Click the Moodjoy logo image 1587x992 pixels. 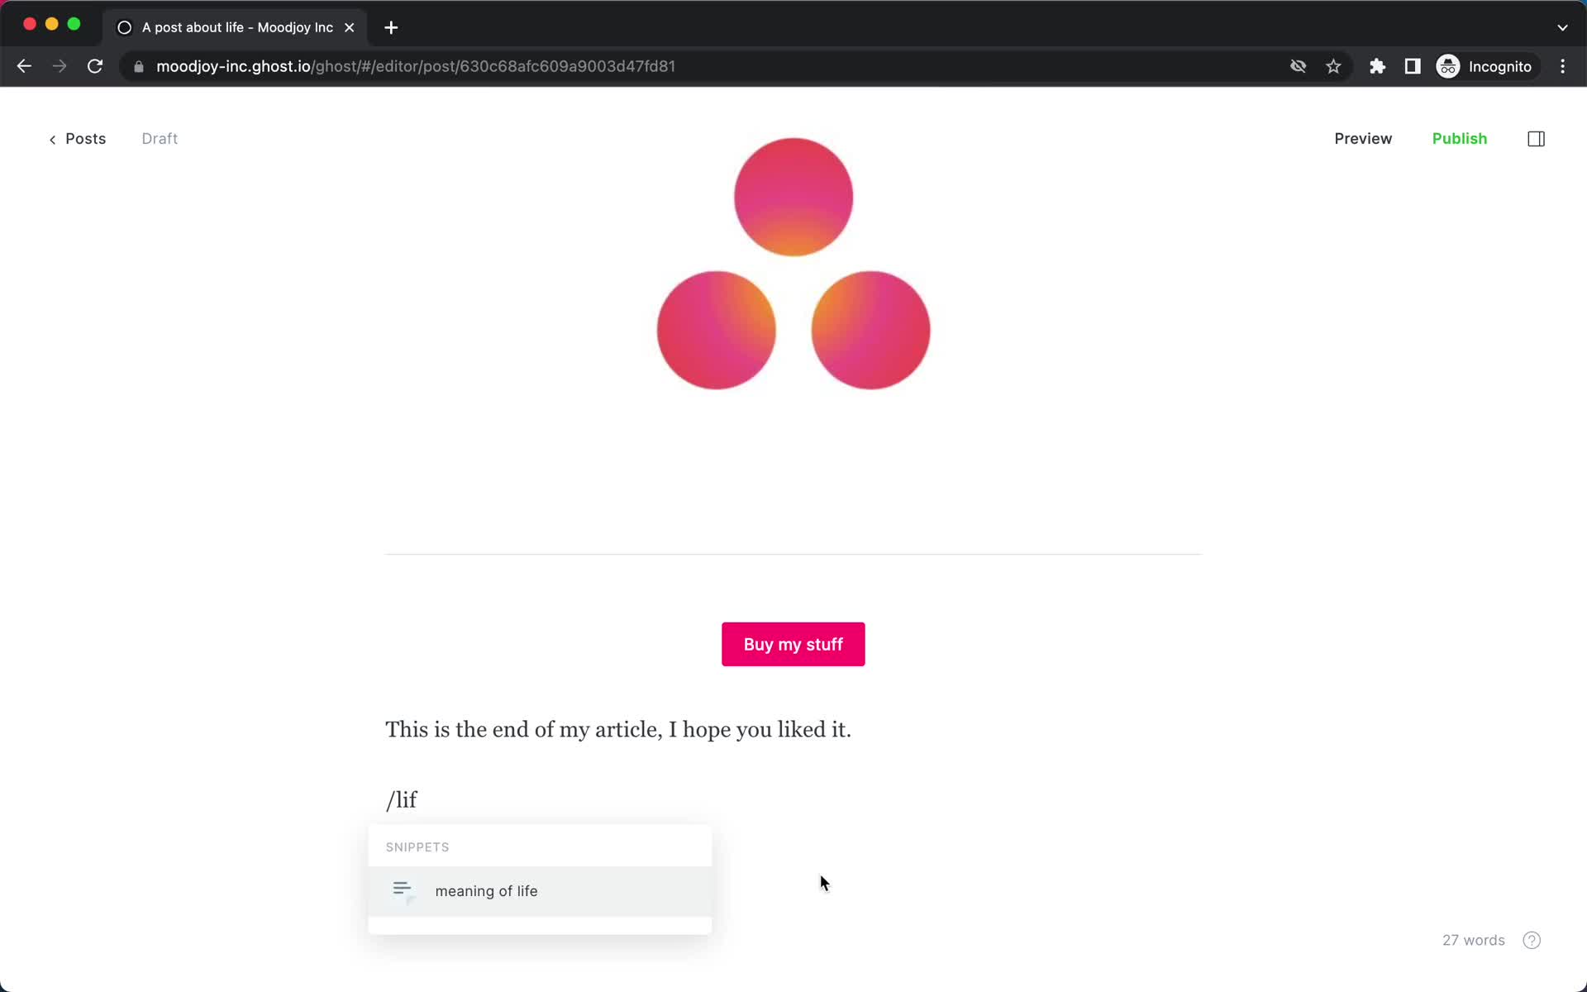click(793, 263)
